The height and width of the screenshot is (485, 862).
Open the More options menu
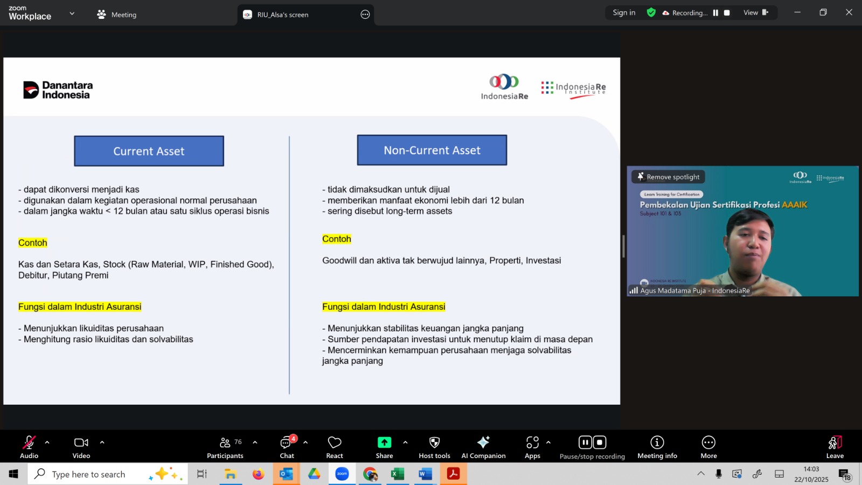[x=708, y=447]
